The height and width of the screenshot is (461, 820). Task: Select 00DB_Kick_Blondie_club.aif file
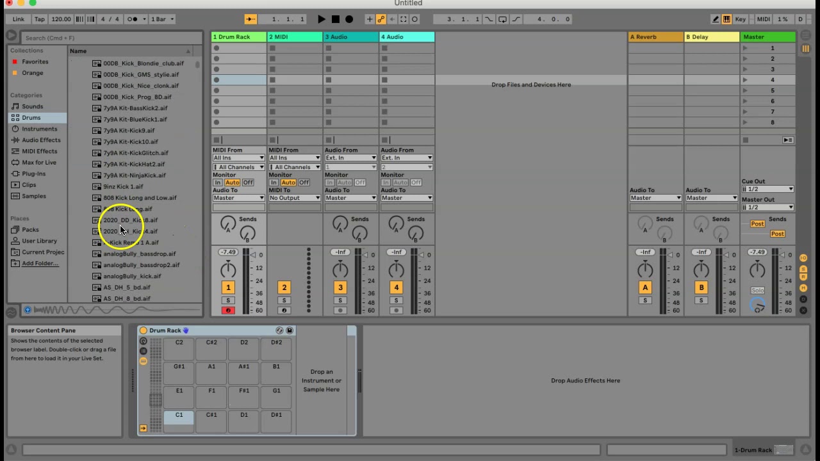[143, 63]
